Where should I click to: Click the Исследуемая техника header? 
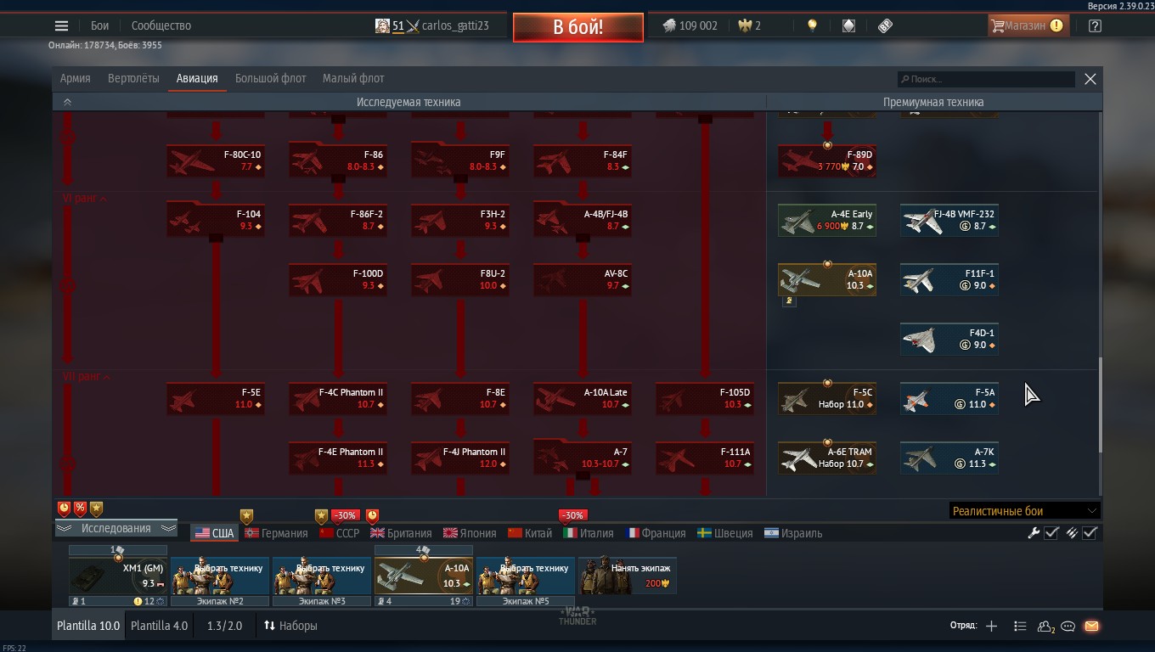pos(408,102)
